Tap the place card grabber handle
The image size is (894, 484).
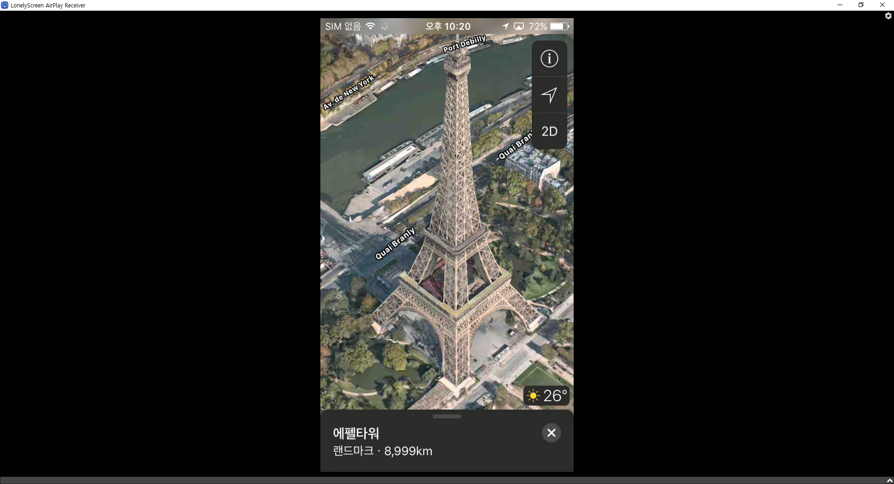tap(447, 416)
